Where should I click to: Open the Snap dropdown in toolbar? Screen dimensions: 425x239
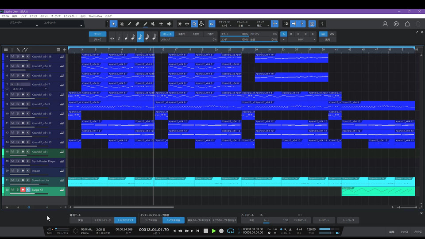pyautogui.click(x=260, y=26)
